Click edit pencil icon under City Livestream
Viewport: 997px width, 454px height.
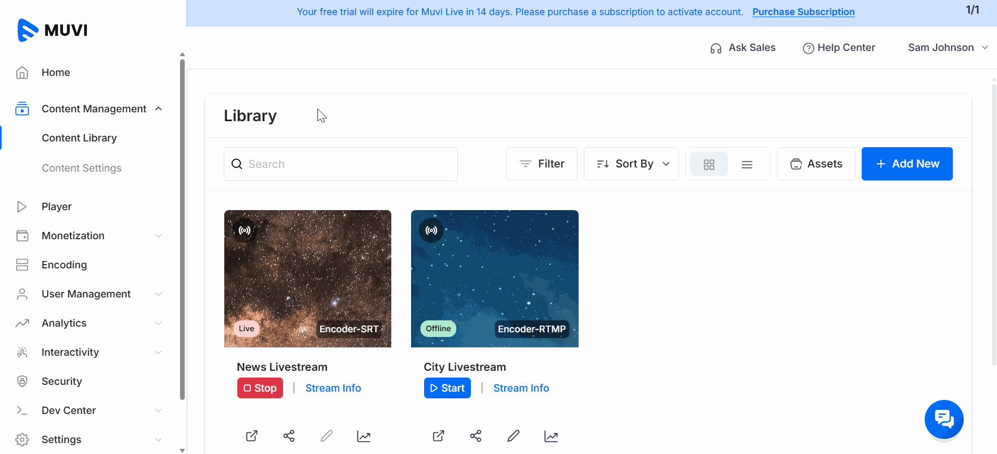click(x=513, y=436)
